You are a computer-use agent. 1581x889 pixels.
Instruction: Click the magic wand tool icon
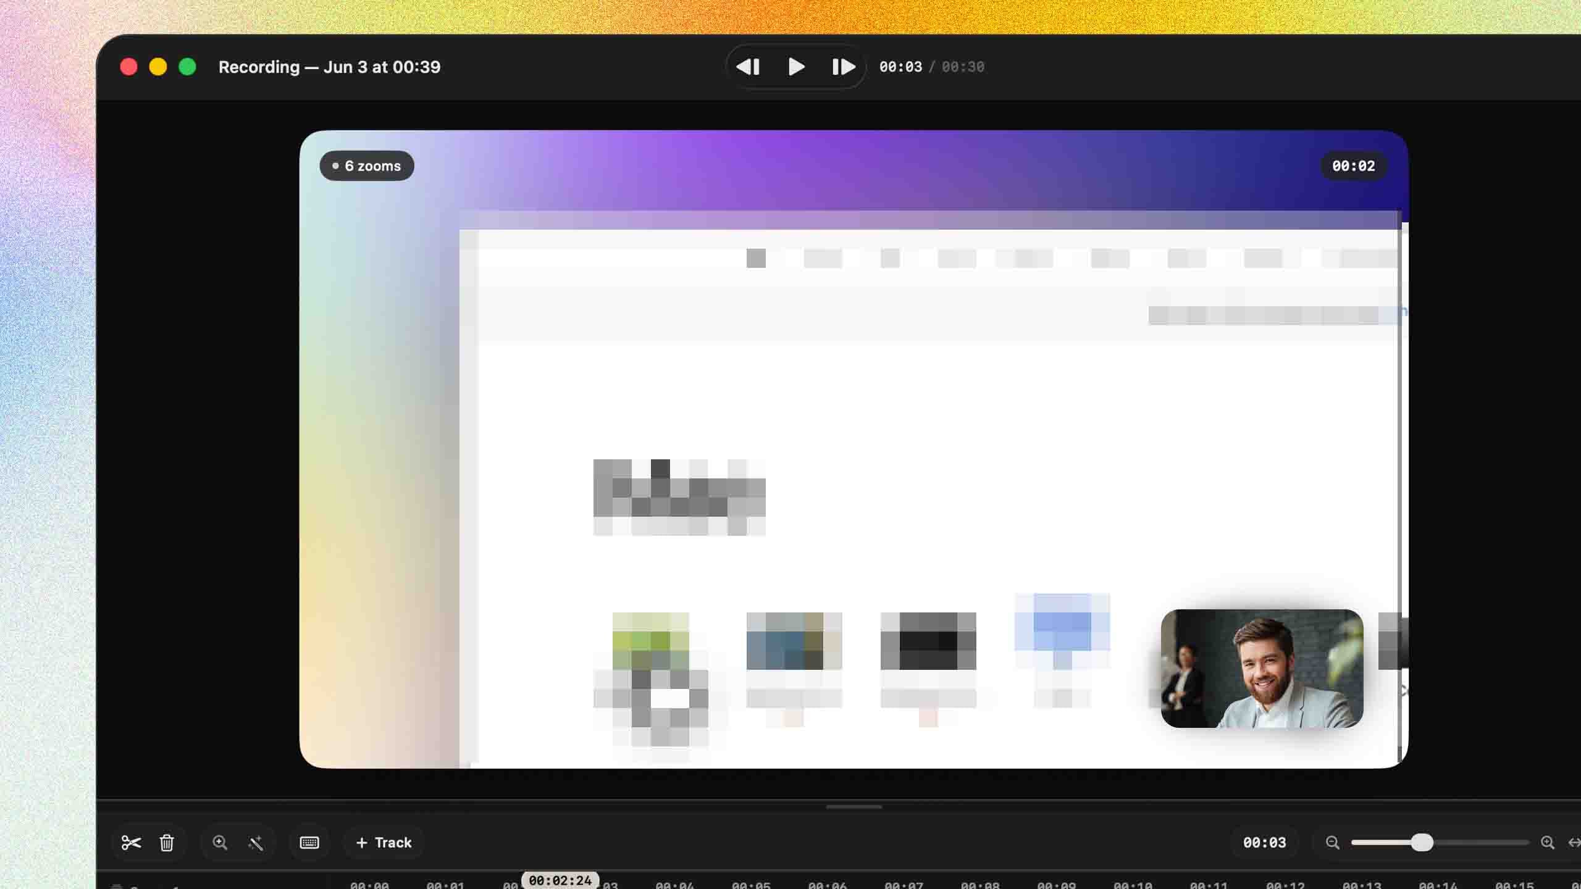point(256,843)
